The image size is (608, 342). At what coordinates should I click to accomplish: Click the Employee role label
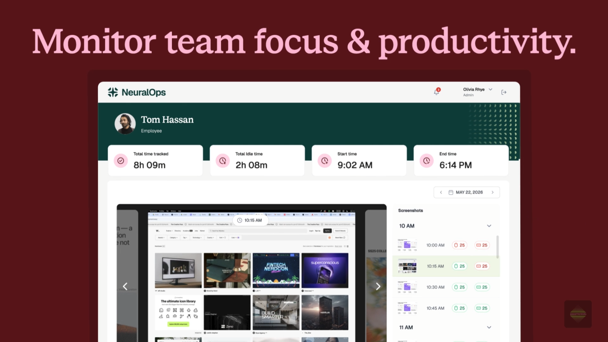[x=151, y=131]
